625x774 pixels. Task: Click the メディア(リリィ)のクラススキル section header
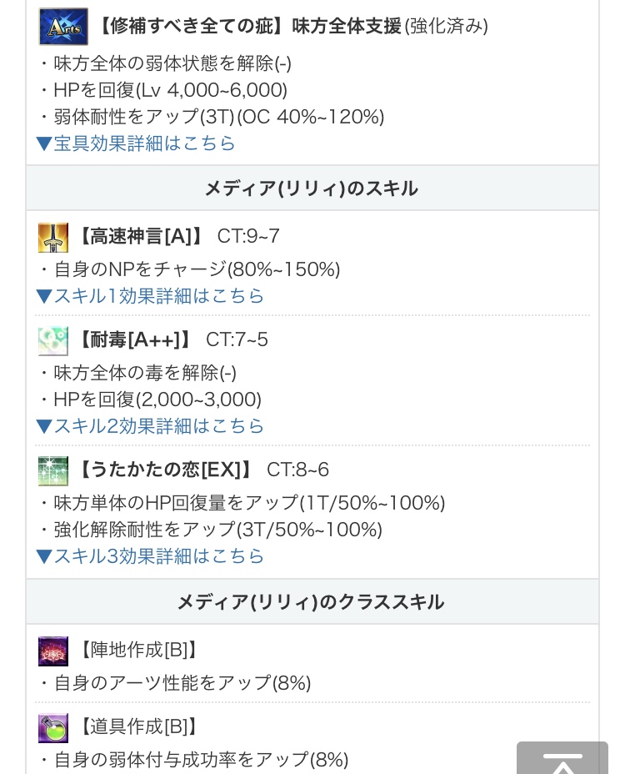312,602
